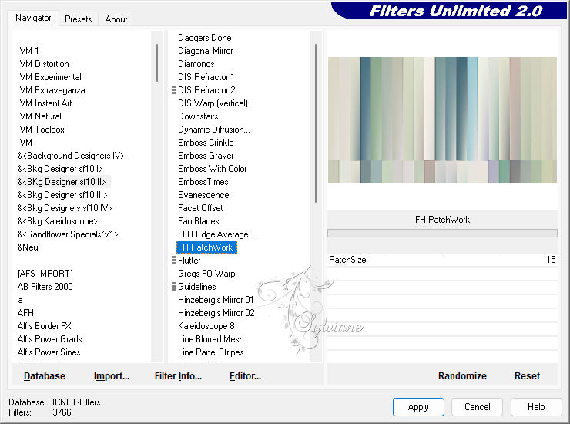The width and height of the screenshot is (570, 424).
Task: Open the About tab
Action: coord(116,19)
